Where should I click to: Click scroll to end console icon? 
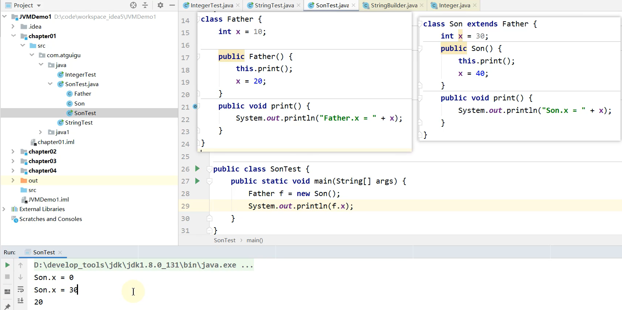[x=21, y=300]
